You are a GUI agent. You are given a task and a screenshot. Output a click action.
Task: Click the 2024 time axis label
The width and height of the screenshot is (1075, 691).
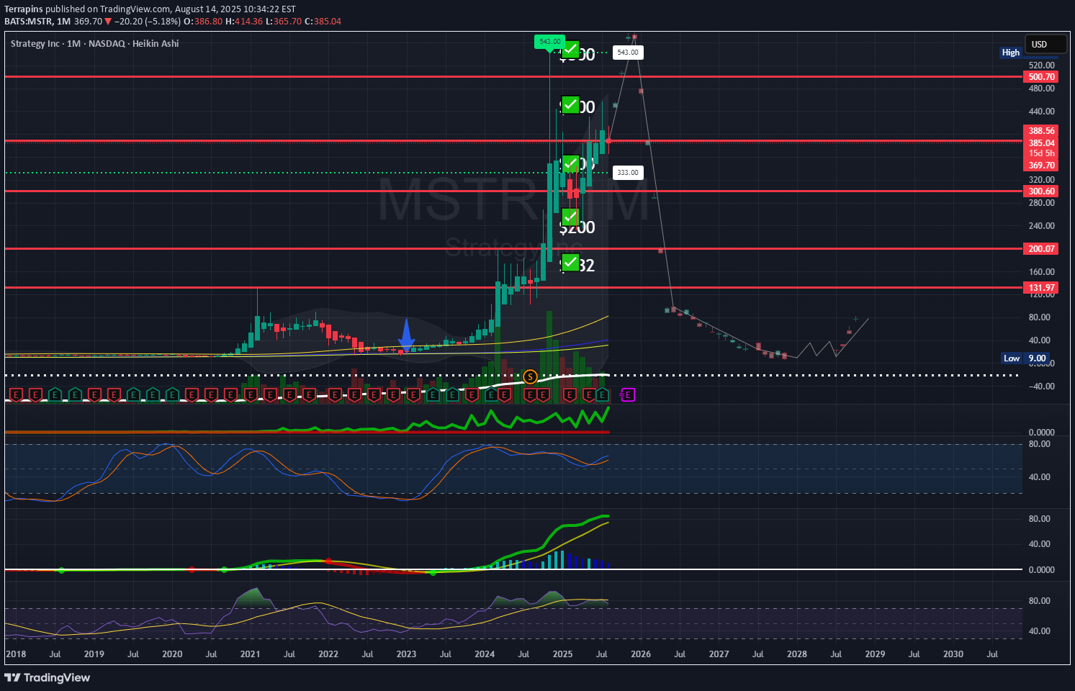(485, 654)
